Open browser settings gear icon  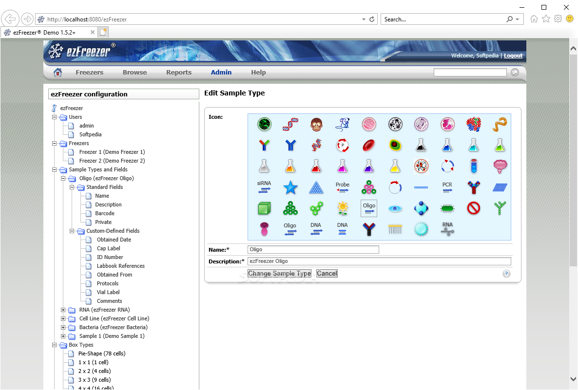[558, 19]
